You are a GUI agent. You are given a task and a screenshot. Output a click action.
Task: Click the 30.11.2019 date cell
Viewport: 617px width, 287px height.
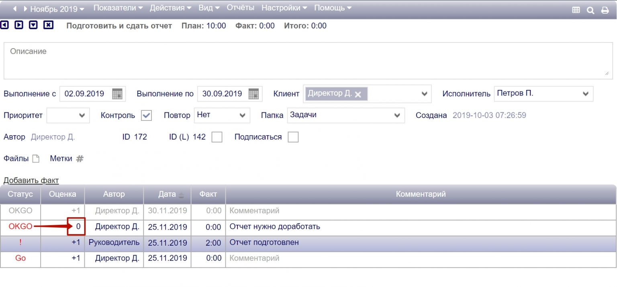click(x=168, y=211)
